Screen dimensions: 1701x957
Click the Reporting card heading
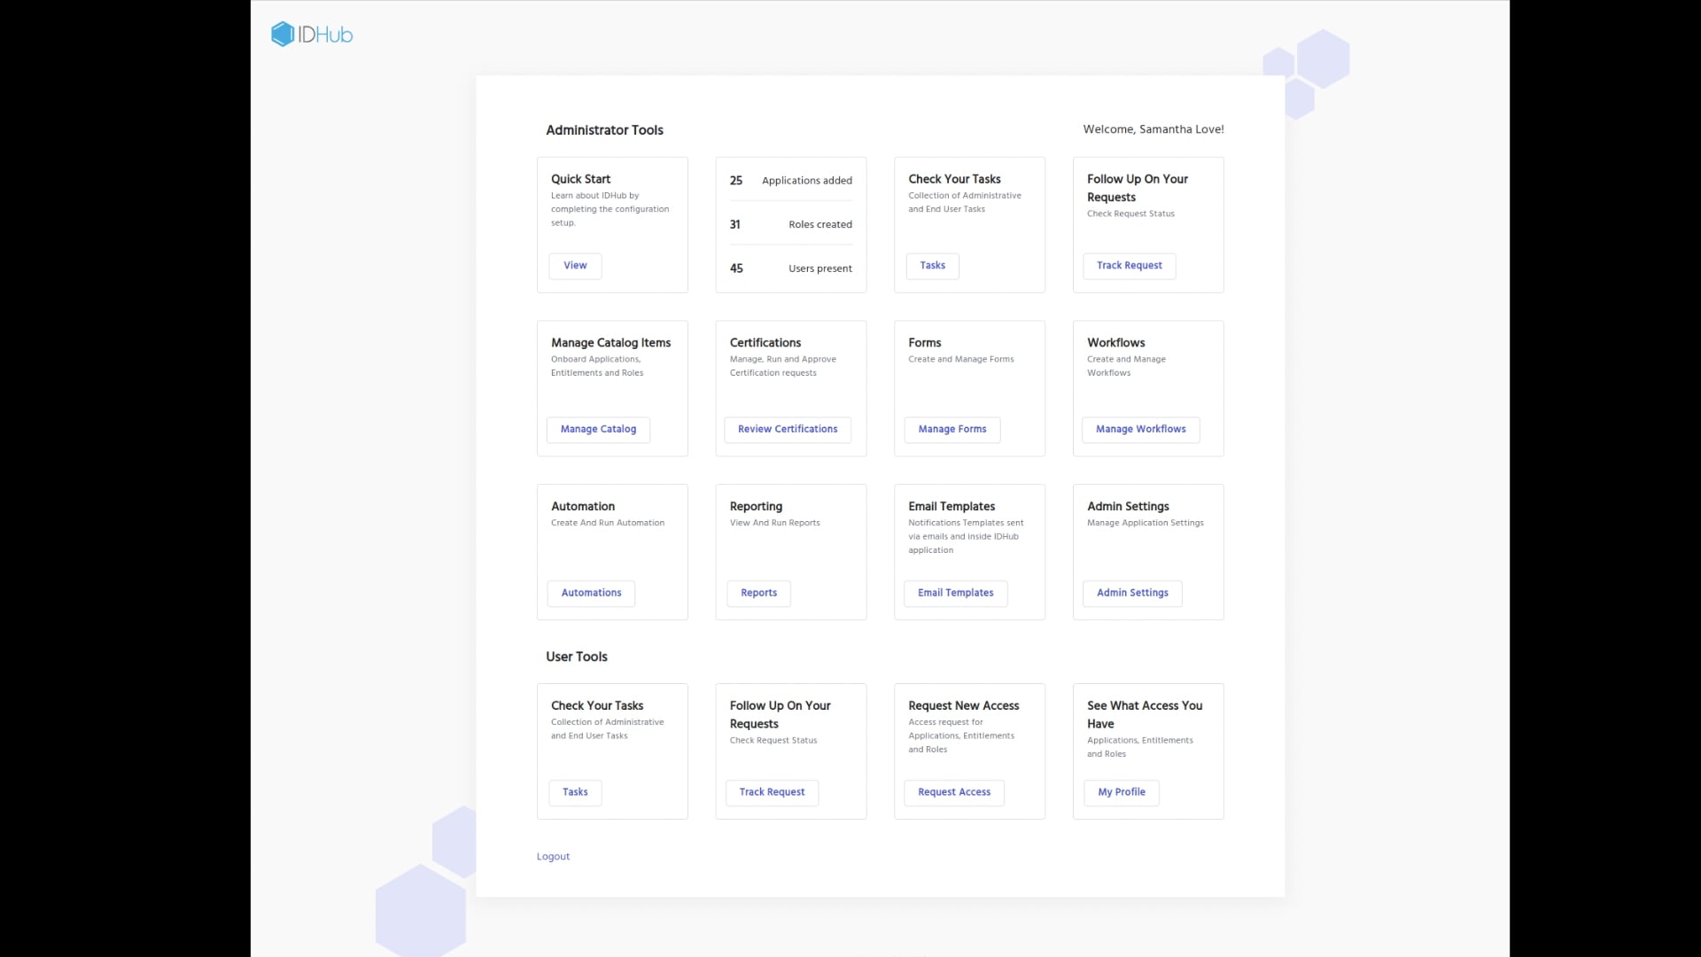pyautogui.click(x=756, y=507)
